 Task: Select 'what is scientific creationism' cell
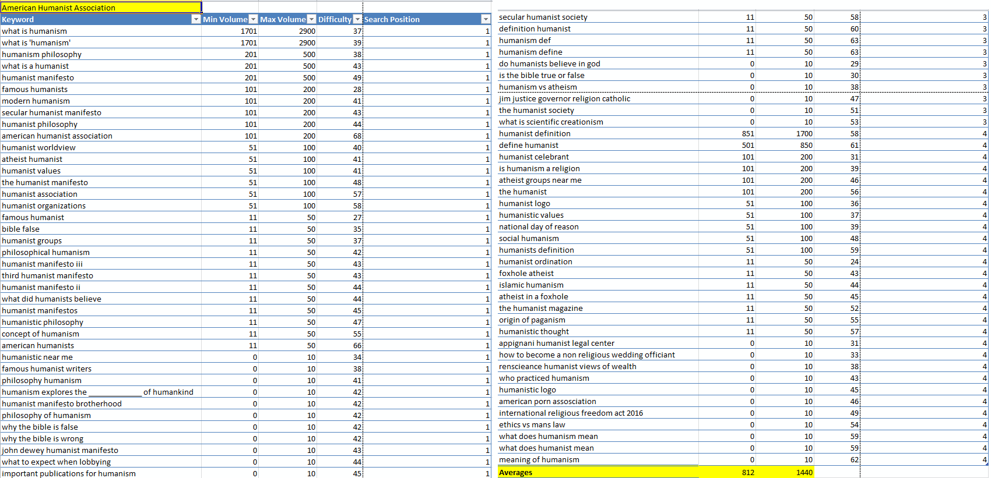[598, 122]
